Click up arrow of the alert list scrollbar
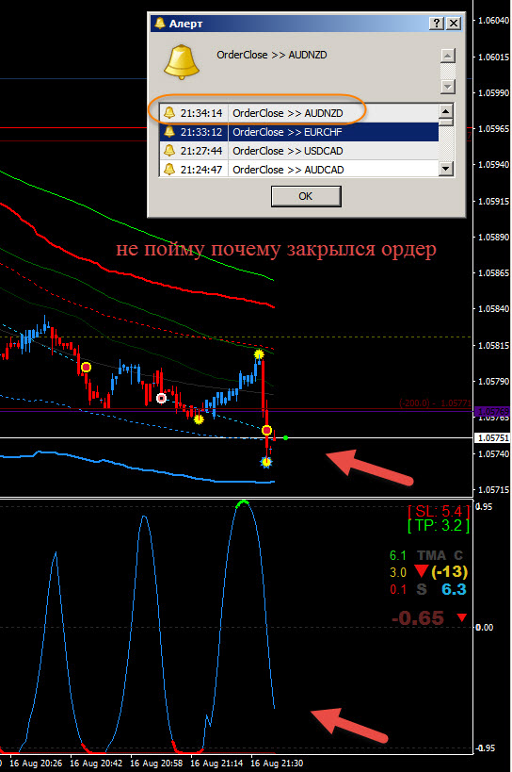This screenshot has height=772, width=512. point(446,111)
